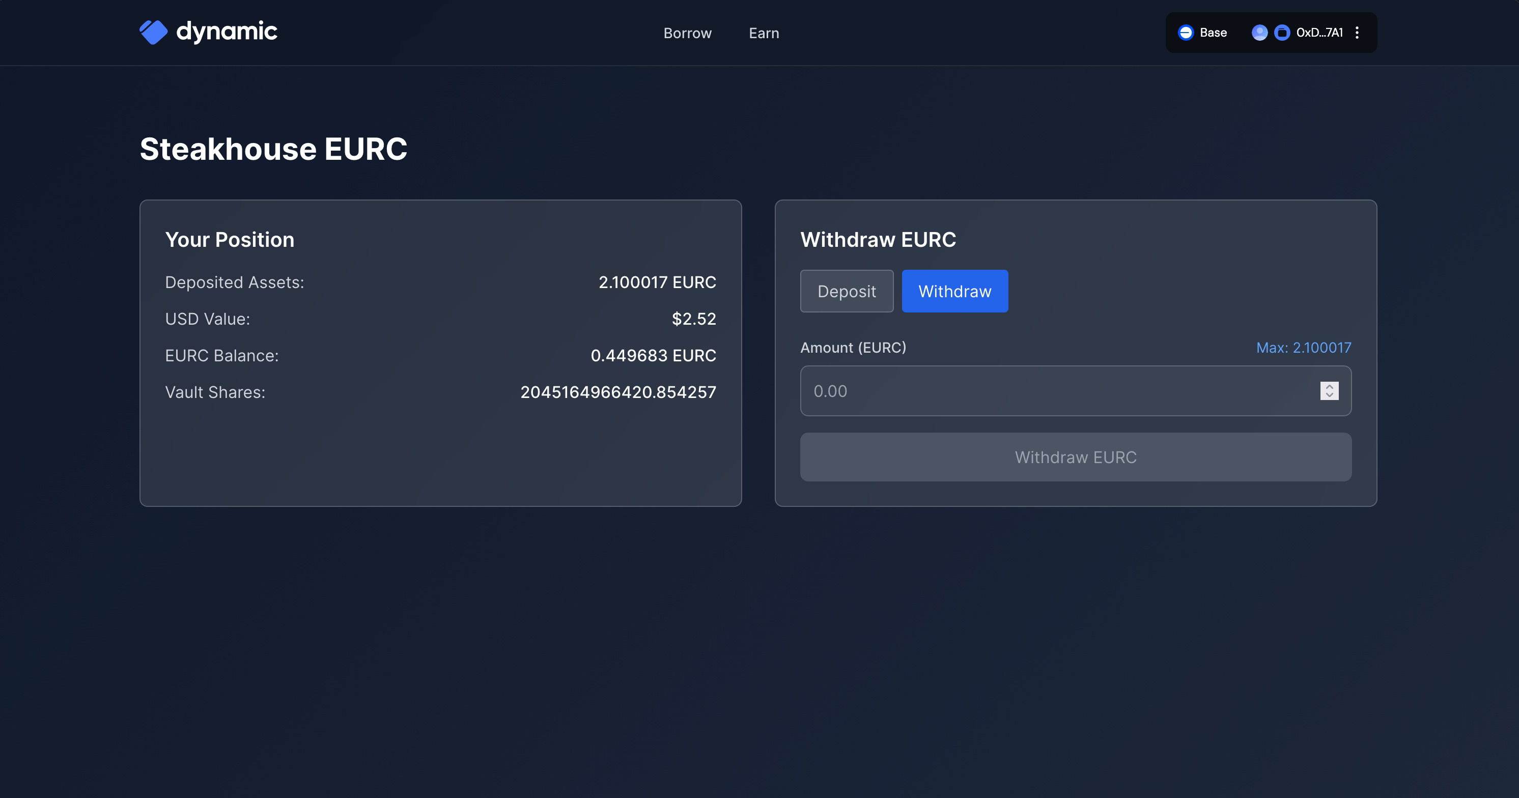Click the Max: 2.100017 link

click(1303, 348)
